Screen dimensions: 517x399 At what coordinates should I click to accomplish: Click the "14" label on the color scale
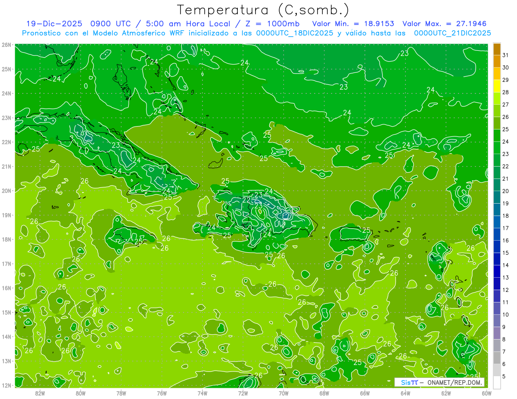(x=506, y=265)
